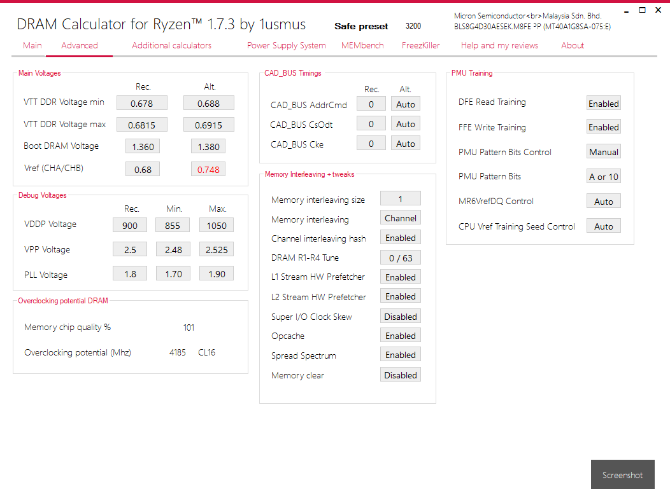Click VTT DDR Voltage min Alt. value 0.688
This screenshot has width=670, height=503.
[x=208, y=103]
